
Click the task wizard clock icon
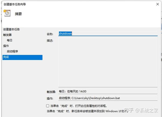point(7,13)
